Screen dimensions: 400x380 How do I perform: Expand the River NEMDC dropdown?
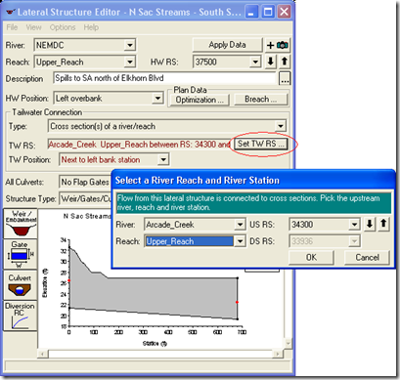[x=130, y=45]
